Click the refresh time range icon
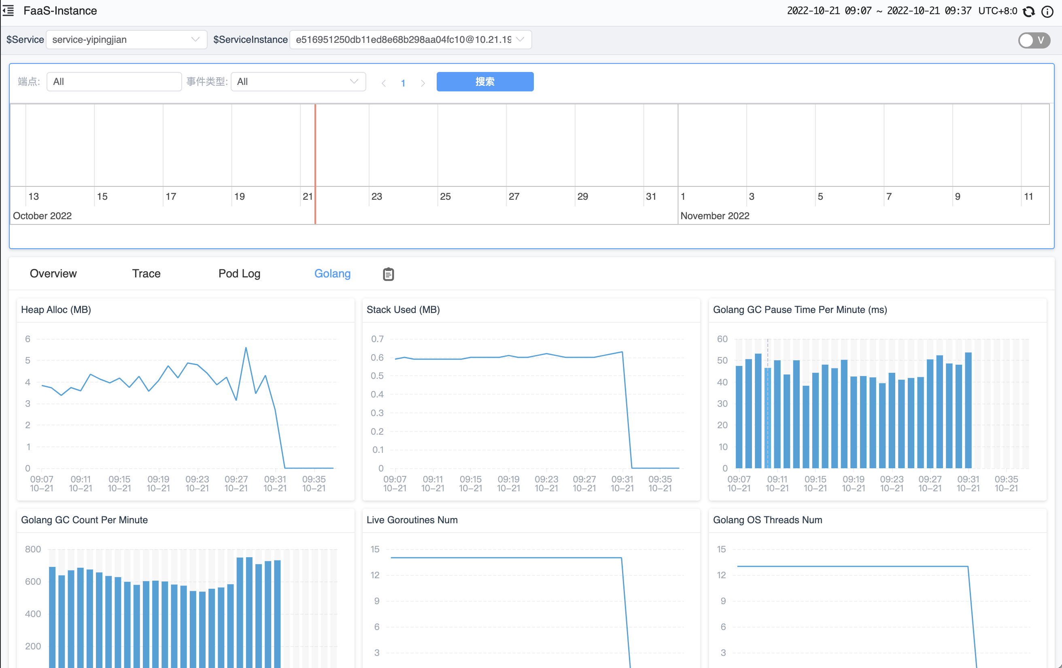1062x668 pixels. click(x=1029, y=11)
